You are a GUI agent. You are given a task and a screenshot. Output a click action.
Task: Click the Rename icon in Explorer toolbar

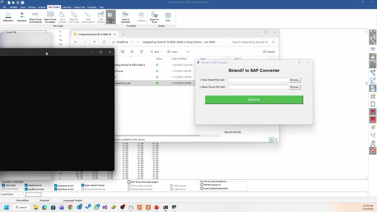coord(123,52)
